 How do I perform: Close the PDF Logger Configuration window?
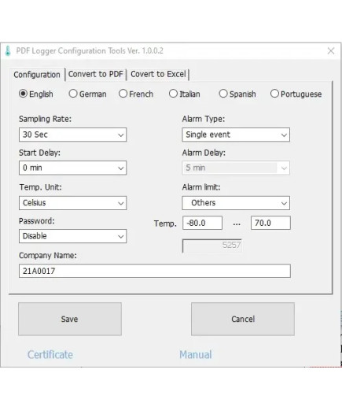coord(331,51)
